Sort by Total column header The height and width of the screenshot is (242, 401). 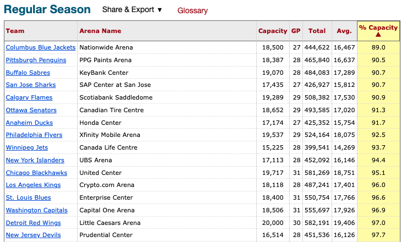pos(317,31)
